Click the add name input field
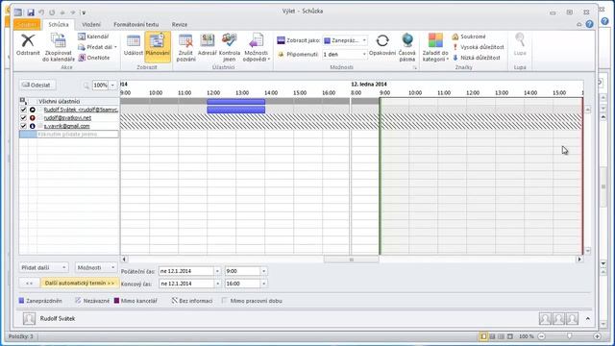This screenshot has width=615, height=346. pyautogui.click(x=78, y=135)
